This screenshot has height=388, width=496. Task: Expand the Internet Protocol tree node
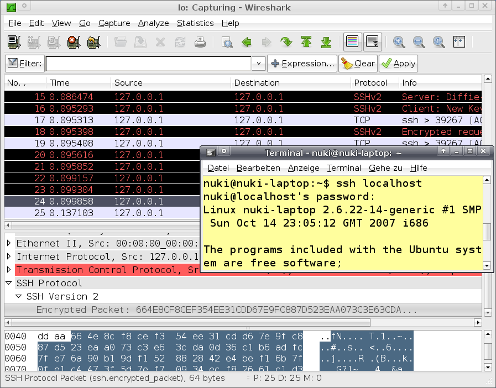pyautogui.click(x=9, y=256)
